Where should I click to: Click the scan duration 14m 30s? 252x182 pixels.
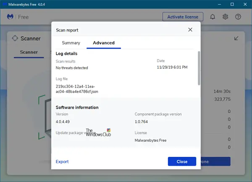point(222,91)
